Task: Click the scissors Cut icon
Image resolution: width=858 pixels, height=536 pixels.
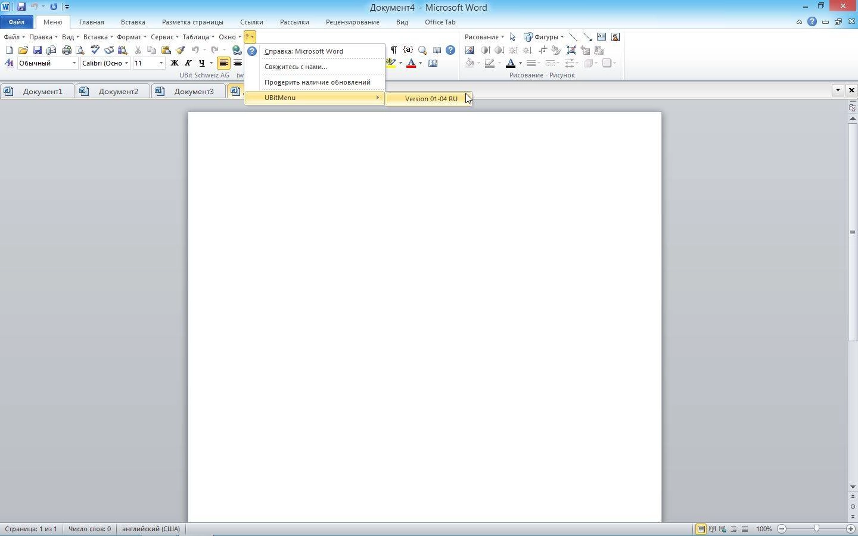Action: [138, 51]
